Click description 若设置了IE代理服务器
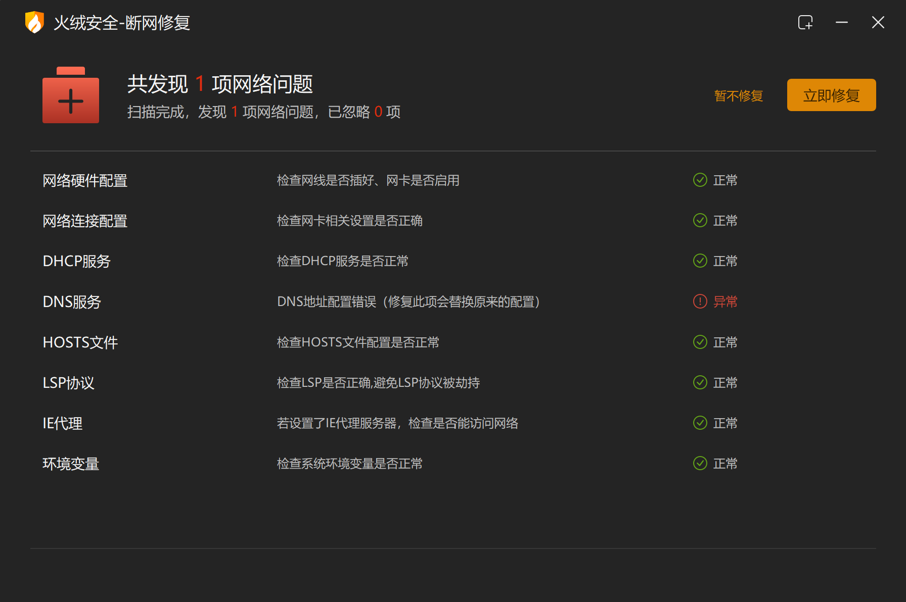 [397, 423]
